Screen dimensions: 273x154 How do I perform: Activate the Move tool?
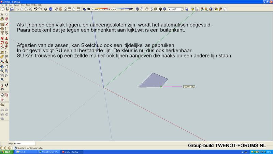(x=2, y=38)
